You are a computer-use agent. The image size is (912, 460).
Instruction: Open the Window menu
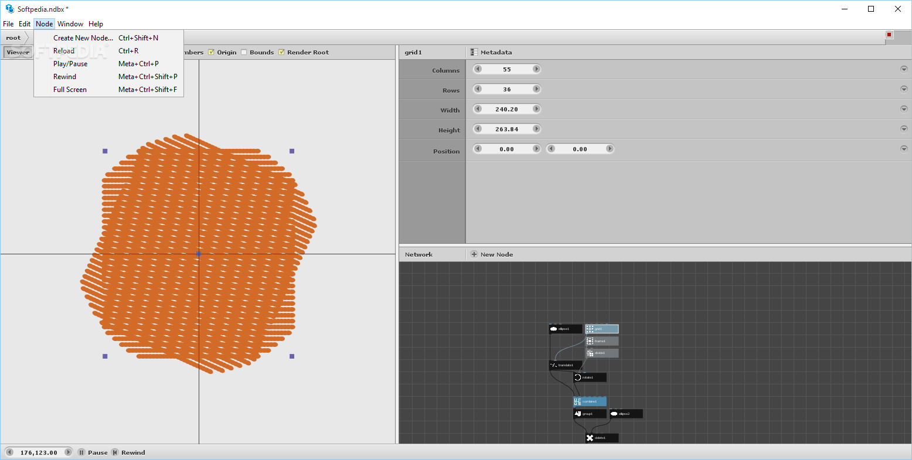point(70,24)
